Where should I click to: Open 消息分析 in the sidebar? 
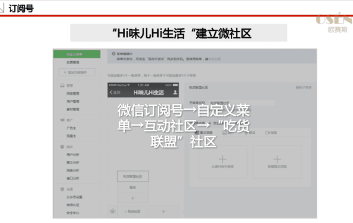tap(72, 170)
